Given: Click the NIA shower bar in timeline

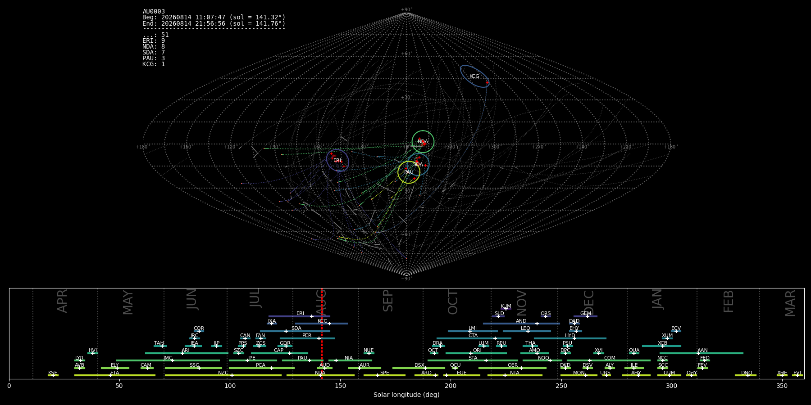Looking at the screenshot, I should pyautogui.click(x=350, y=360).
